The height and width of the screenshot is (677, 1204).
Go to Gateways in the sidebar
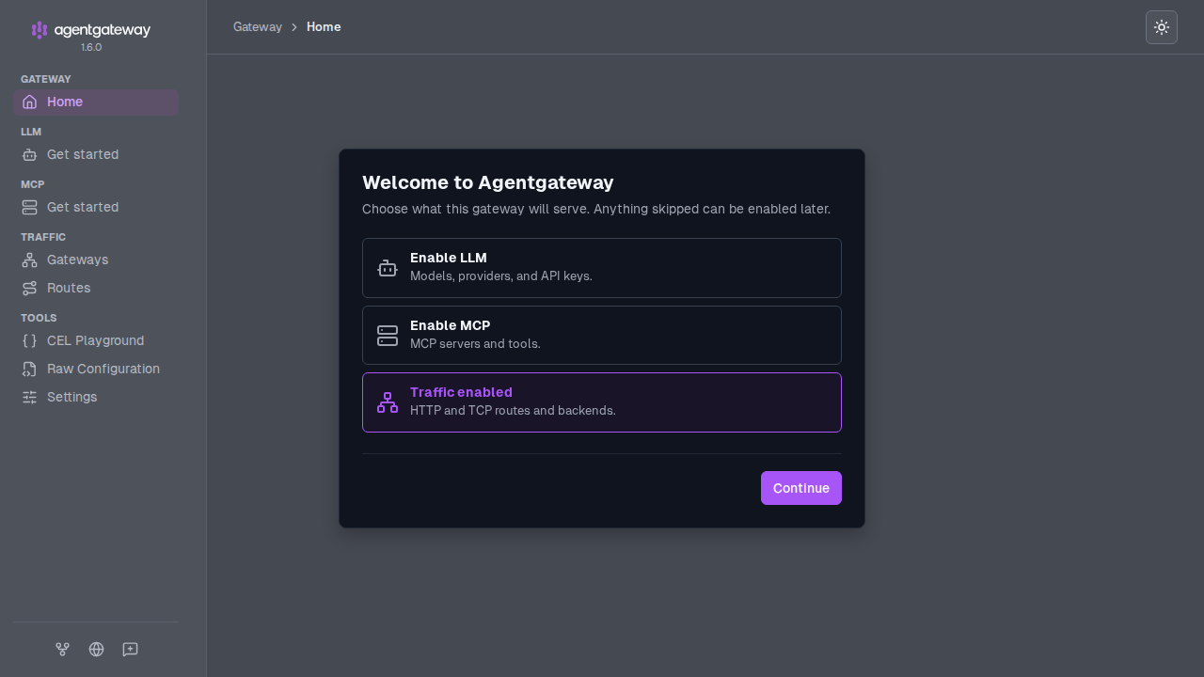(x=96, y=260)
